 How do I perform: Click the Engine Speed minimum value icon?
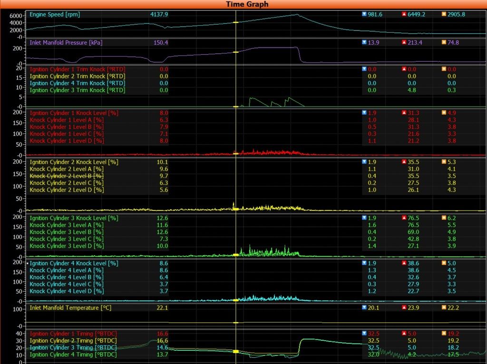click(364, 14)
